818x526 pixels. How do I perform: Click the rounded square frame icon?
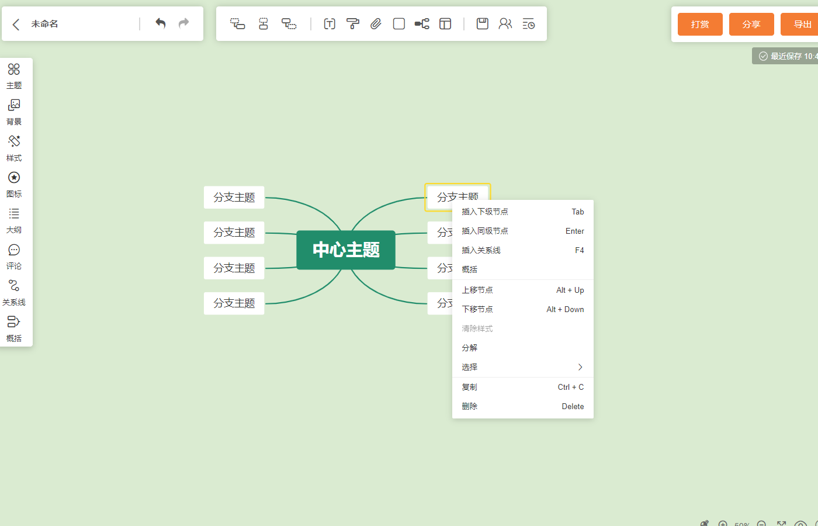coord(399,24)
